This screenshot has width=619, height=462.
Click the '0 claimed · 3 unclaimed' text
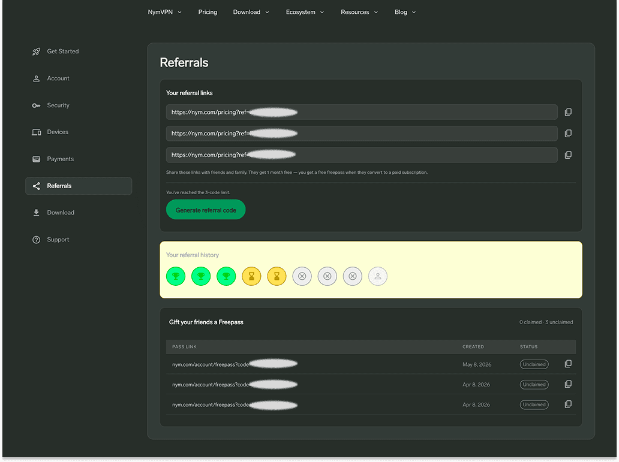(546, 322)
